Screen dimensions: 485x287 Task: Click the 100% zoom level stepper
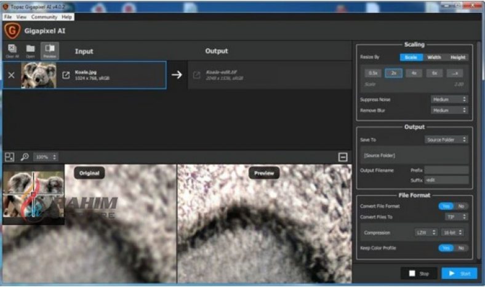(46, 157)
